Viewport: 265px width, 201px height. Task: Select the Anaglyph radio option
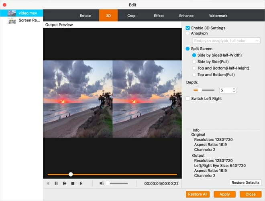tap(188, 34)
